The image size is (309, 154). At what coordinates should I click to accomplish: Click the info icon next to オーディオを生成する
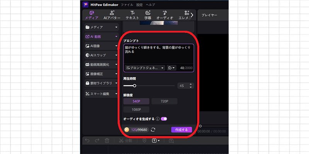coord(158,119)
